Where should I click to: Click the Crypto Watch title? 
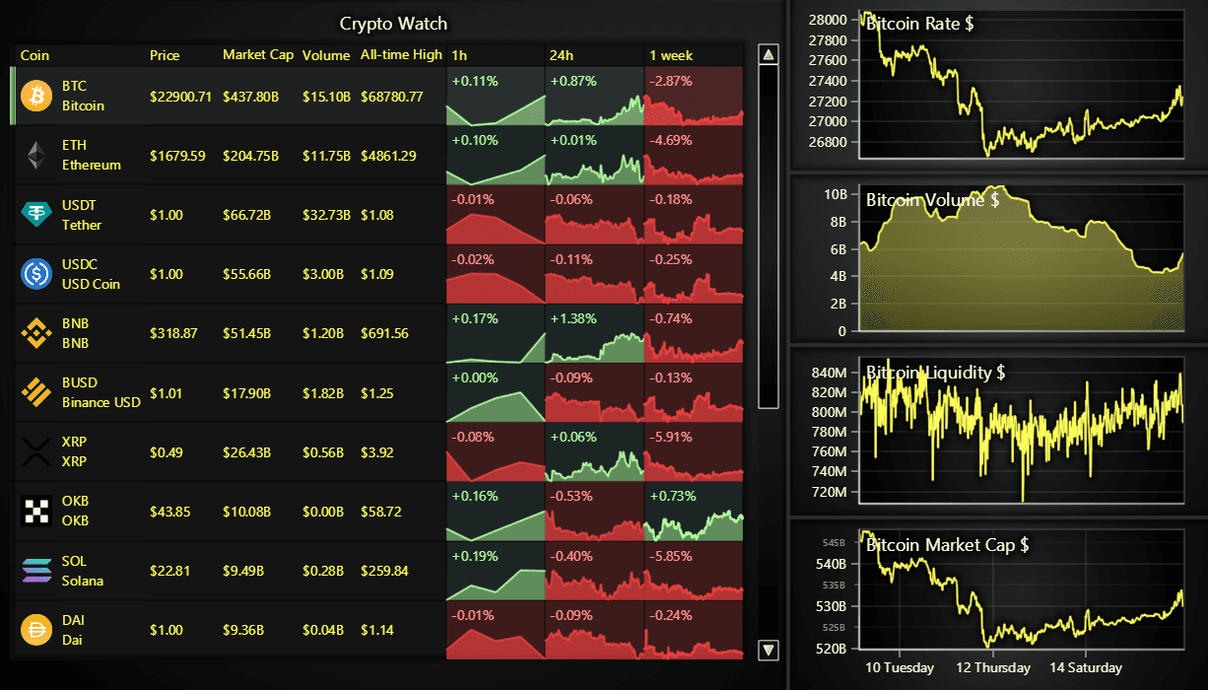point(393,24)
